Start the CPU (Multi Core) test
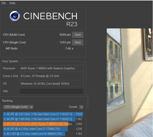The height and width of the screenshot is (137, 153). coord(78,35)
